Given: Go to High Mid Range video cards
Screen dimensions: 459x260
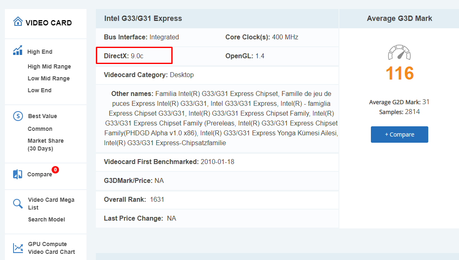Looking at the screenshot, I should 49,66.
